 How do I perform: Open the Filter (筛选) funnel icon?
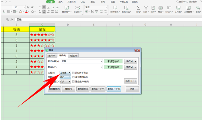(x=146, y=8)
